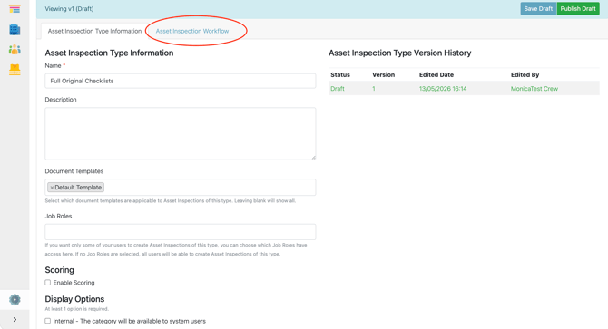
Task: Click the Default Template tag text
Action: click(78, 188)
